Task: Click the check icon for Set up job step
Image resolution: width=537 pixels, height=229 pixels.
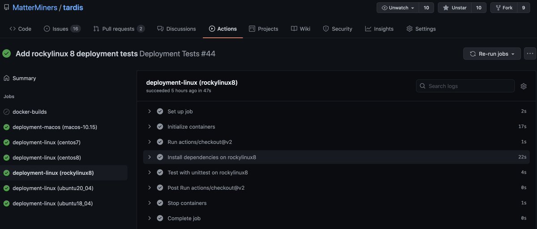Action: tap(160, 111)
